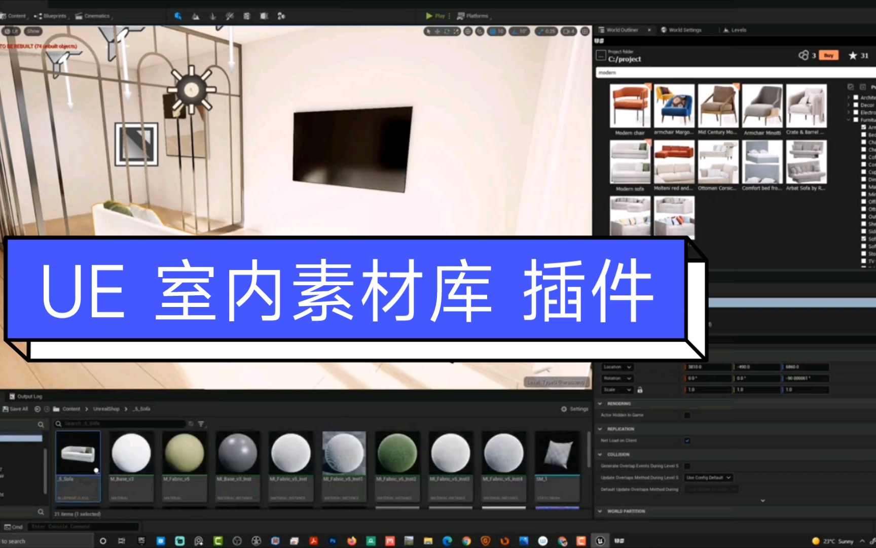
Task: Click the green Play button
Action: click(435, 16)
